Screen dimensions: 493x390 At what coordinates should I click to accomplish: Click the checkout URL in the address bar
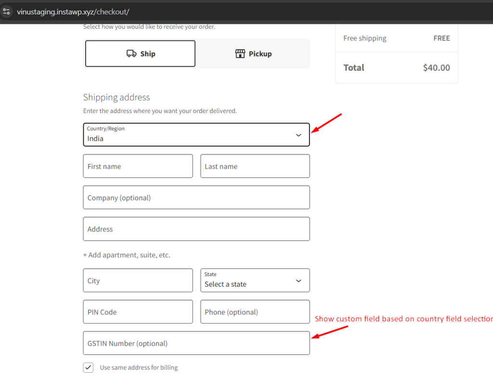(73, 12)
